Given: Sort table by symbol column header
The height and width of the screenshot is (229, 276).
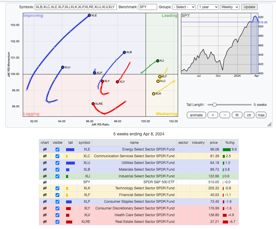Looking at the screenshot, I should [84, 143].
